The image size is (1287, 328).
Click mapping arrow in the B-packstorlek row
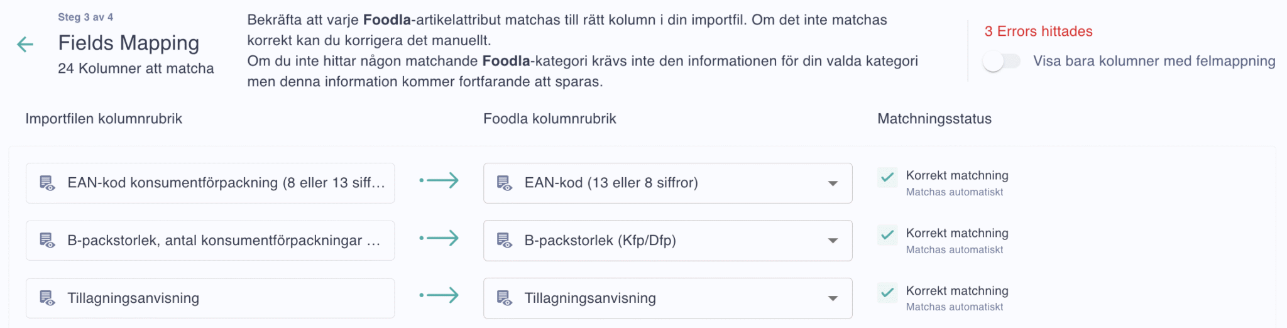[x=439, y=238]
